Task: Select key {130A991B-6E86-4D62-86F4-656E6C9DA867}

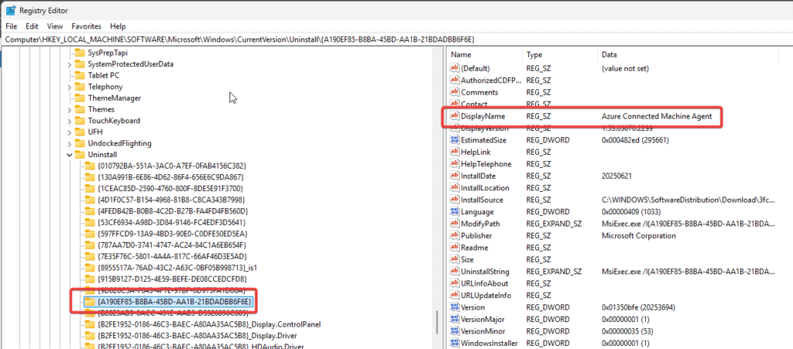Action: [171, 176]
